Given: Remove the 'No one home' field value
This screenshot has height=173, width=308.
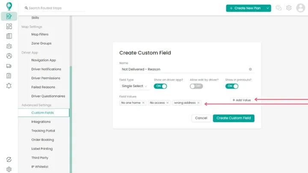Looking at the screenshot, I should pyautogui.click(x=143, y=103).
